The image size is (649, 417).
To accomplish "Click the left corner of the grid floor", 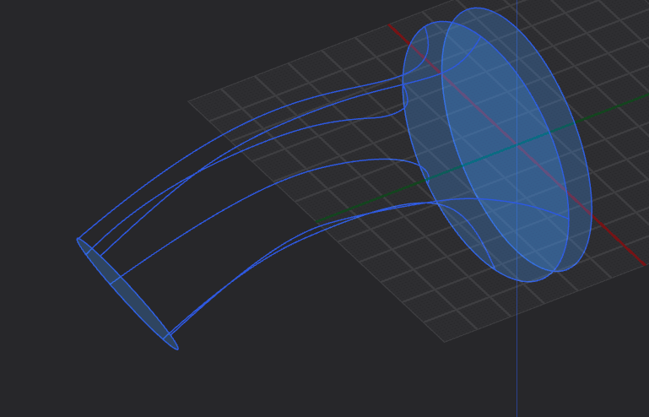I will 189,101.
